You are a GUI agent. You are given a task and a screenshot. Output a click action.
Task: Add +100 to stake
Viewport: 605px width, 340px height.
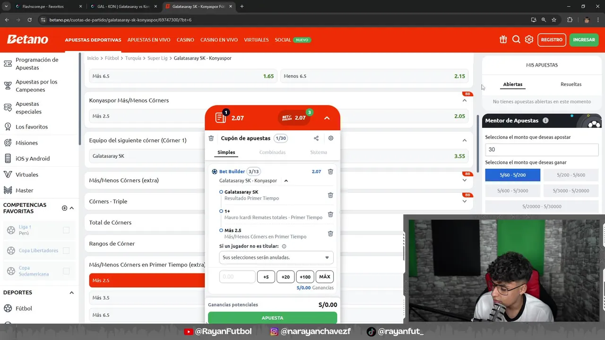coord(305,277)
